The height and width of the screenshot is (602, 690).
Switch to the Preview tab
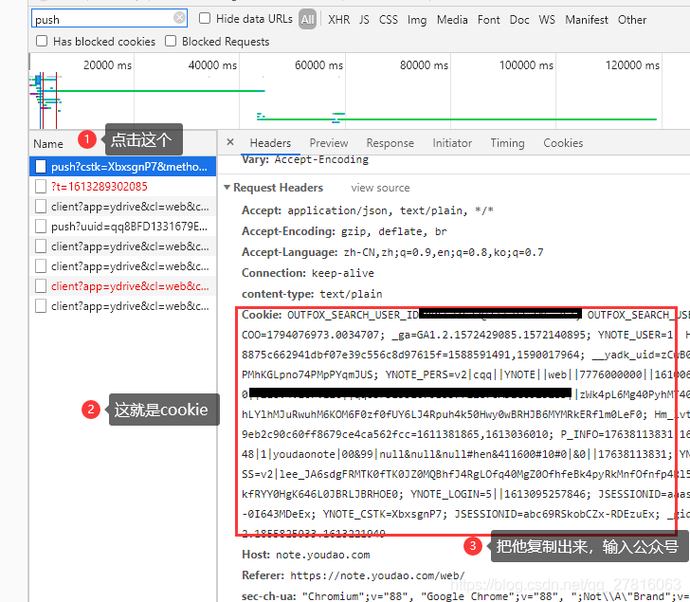(329, 143)
